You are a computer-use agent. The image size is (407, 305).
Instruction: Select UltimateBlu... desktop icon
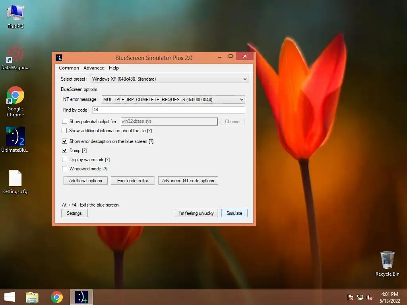point(16,139)
